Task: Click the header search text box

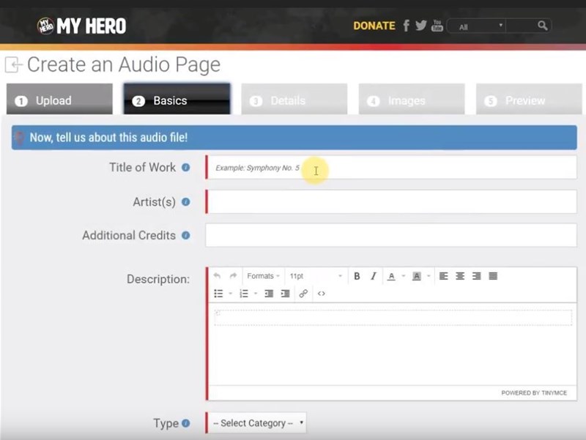Action: coord(522,26)
